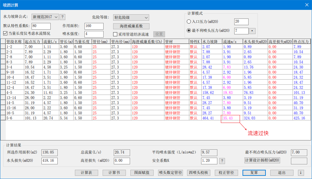312x179 pixels.
Task: Click the question mark next to safety factor K
Action: 222,161
